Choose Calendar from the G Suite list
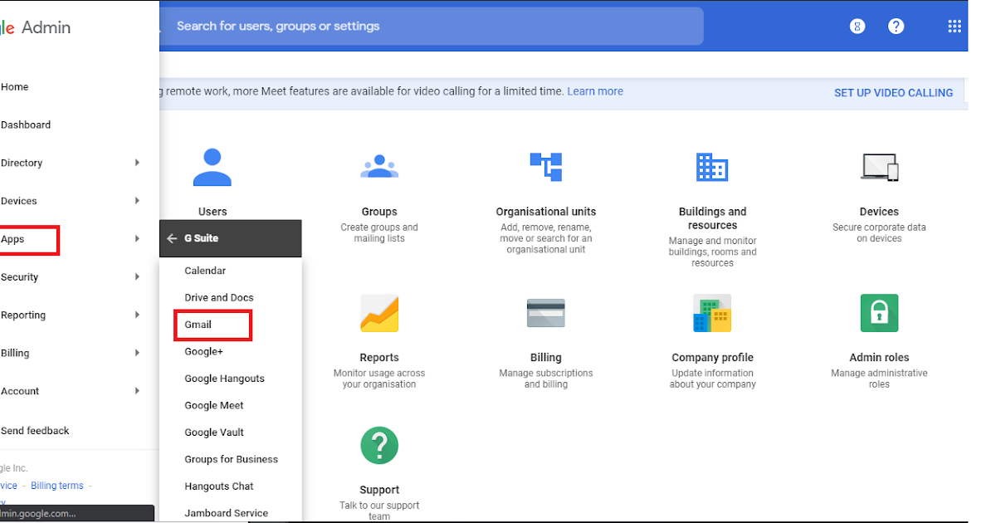This screenshot has height=523, width=996. click(x=205, y=271)
